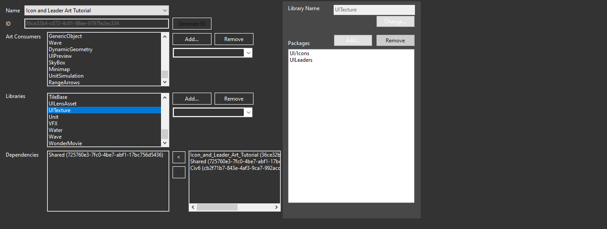Image resolution: width=607 pixels, height=229 pixels.
Task: Click the scroll-up arrow of Libraries list
Action: point(165,97)
